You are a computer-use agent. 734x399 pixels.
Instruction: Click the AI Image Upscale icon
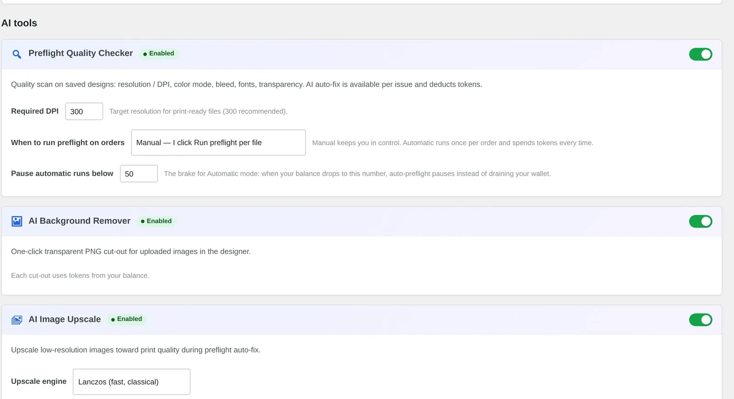click(17, 320)
